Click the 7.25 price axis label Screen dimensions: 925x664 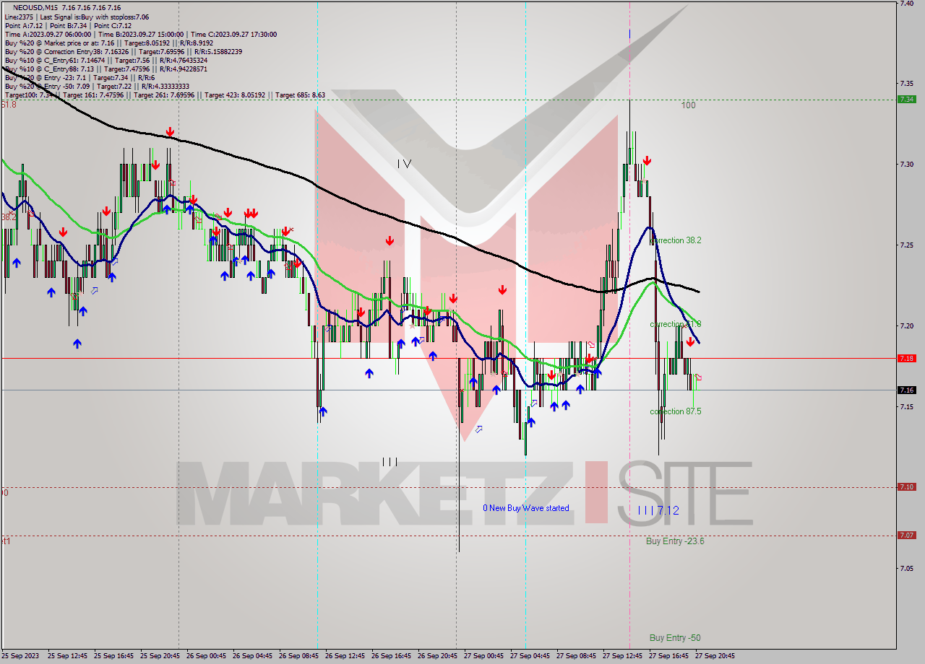(907, 245)
